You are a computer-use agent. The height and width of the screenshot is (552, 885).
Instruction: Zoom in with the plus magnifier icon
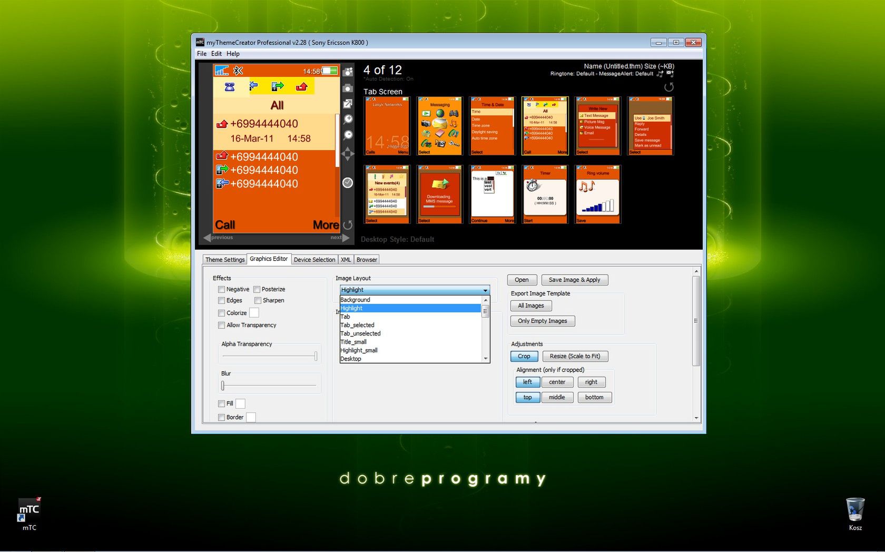(348, 120)
